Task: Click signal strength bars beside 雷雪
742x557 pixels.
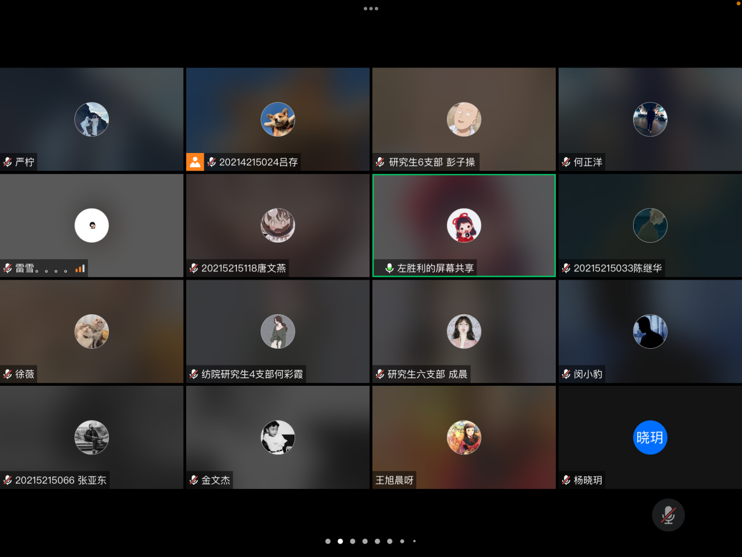Action: [x=80, y=269]
